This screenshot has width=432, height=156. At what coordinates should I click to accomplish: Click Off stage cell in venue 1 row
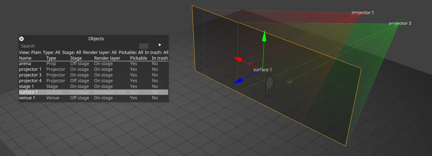coord(80,98)
